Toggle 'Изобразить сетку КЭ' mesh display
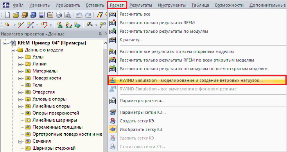The image size is (287, 152). pyautogui.click(x=113, y=129)
